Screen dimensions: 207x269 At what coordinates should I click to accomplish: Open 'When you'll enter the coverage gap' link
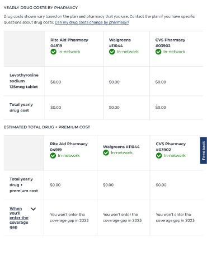click(x=19, y=217)
